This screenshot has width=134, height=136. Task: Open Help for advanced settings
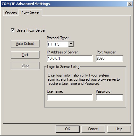(119, 129)
